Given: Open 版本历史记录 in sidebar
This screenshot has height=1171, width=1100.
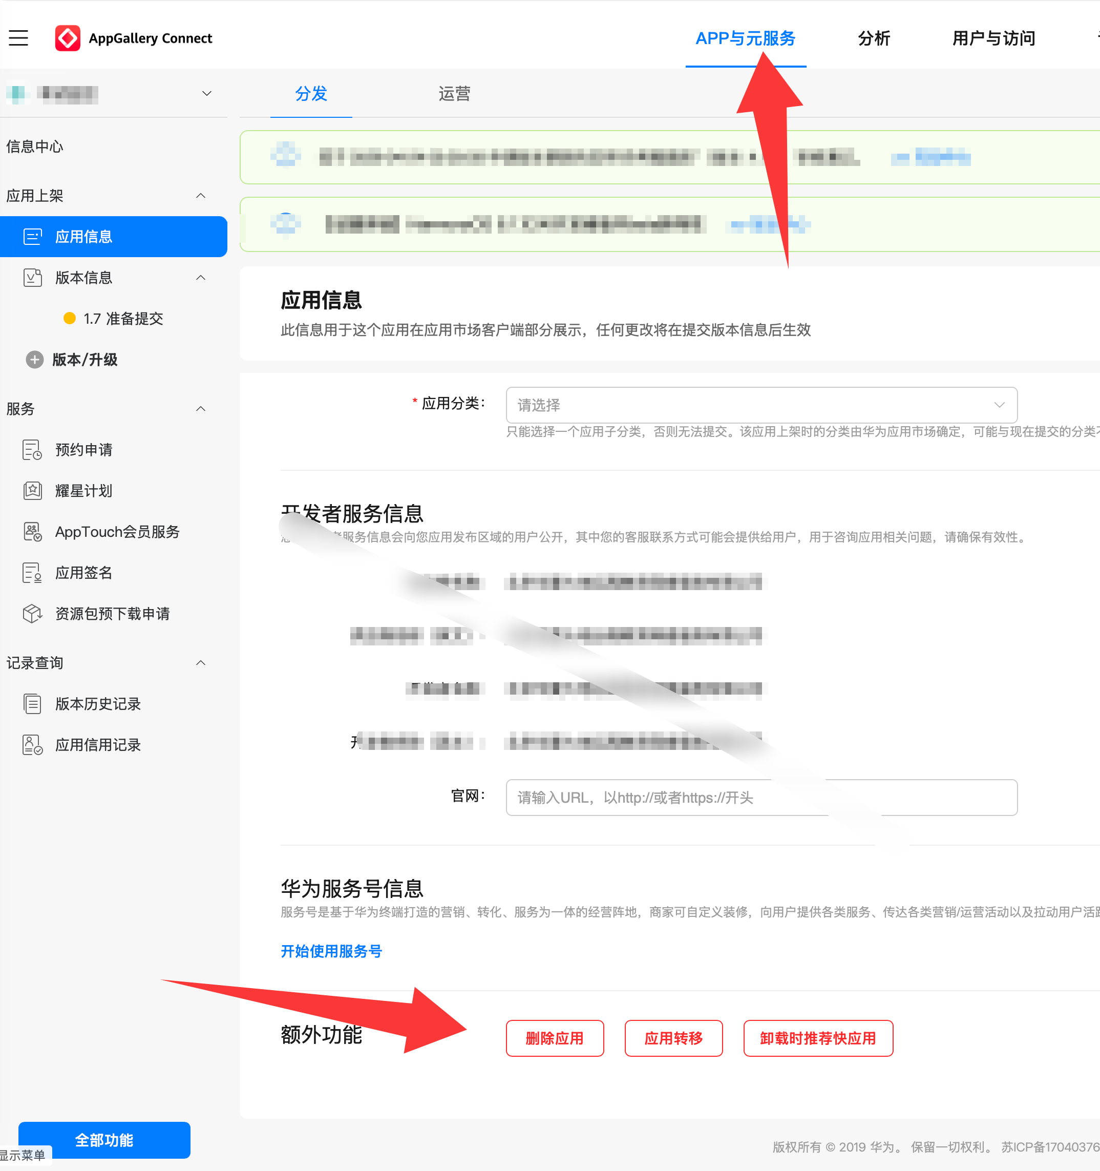Looking at the screenshot, I should pyautogui.click(x=98, y=704).
